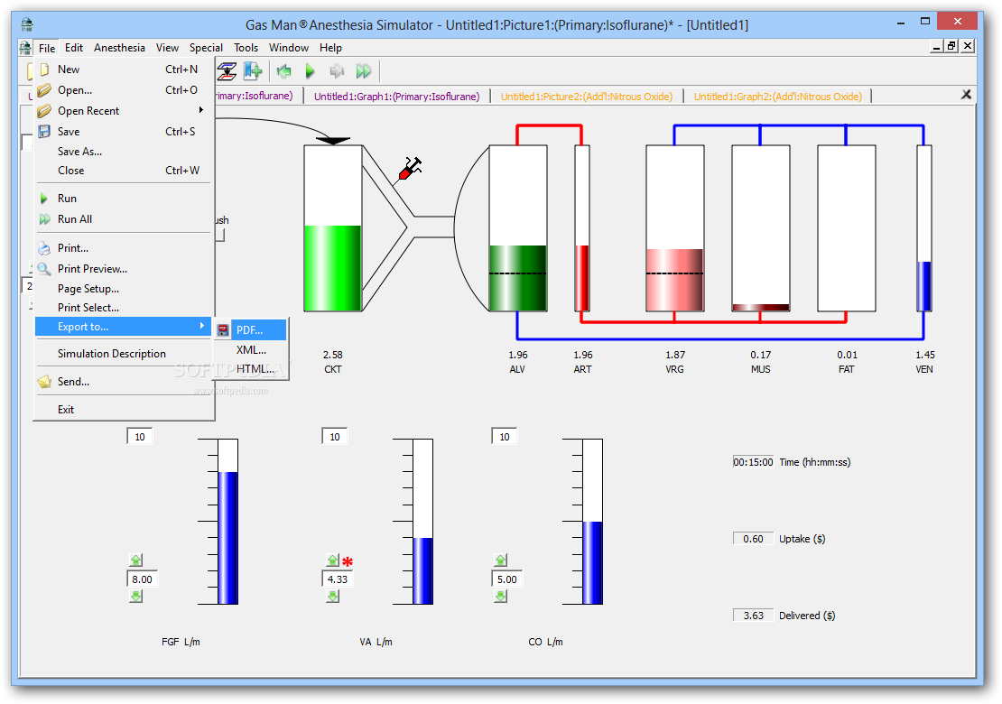
Task: Click the FGF scale maximum field
Action: 140,436
